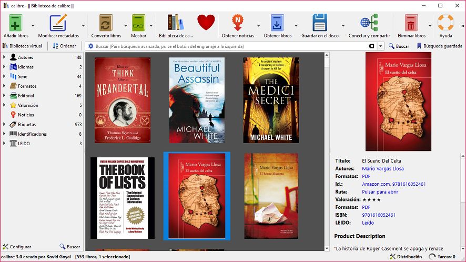Click the Obtener libros icon
This screenshot has height=262, width=466.
277,23
